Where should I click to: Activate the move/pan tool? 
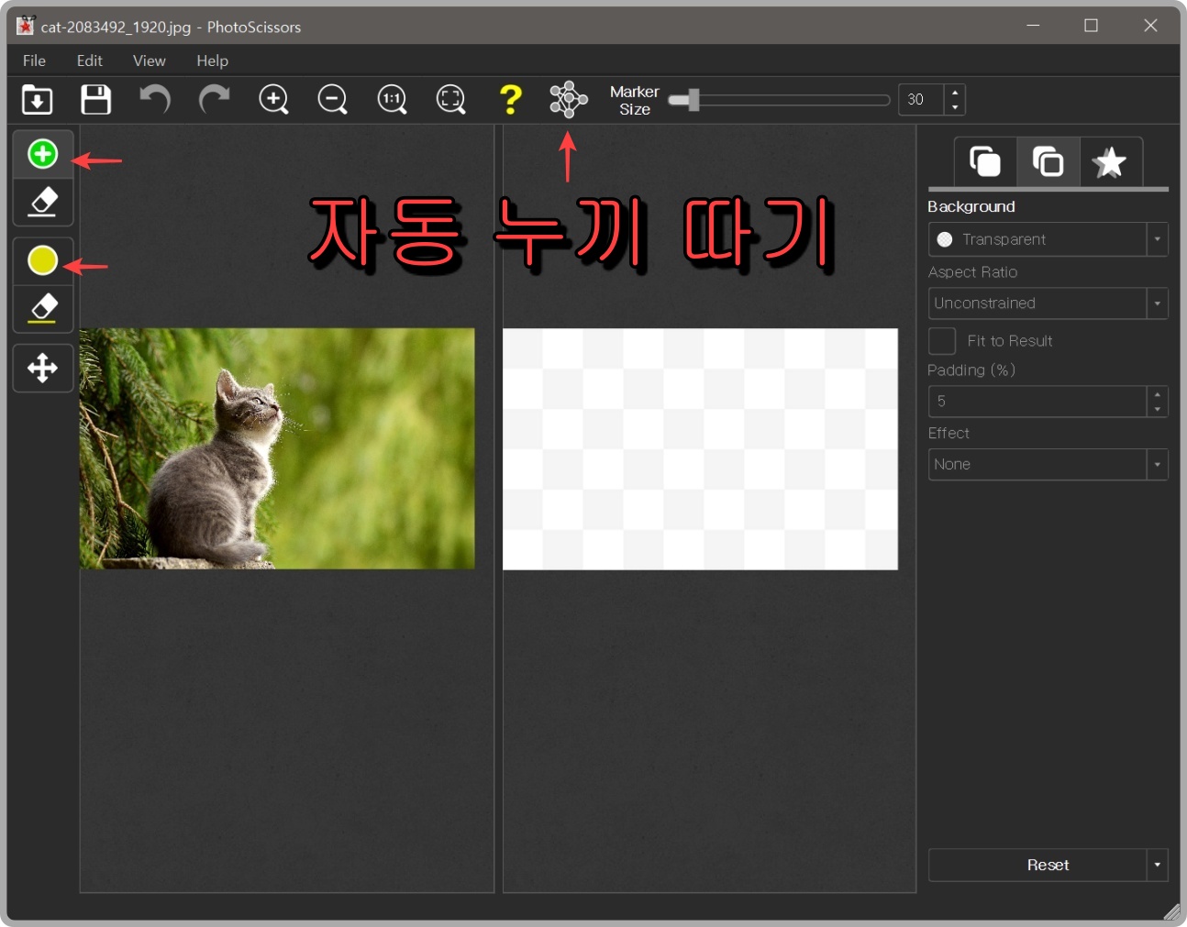[42, 368]
